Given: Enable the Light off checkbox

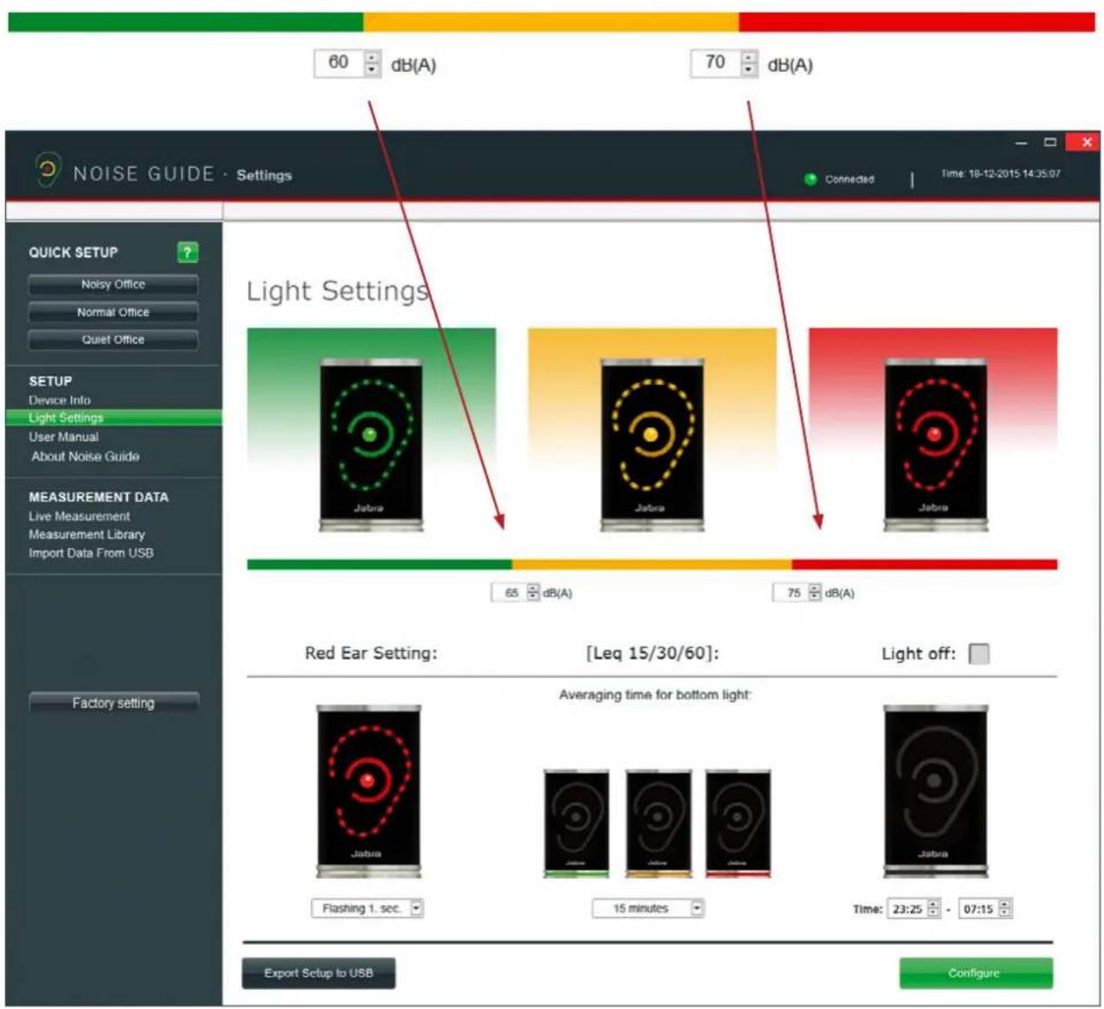Looking at the screenshot, I should (x=979, y=653).
